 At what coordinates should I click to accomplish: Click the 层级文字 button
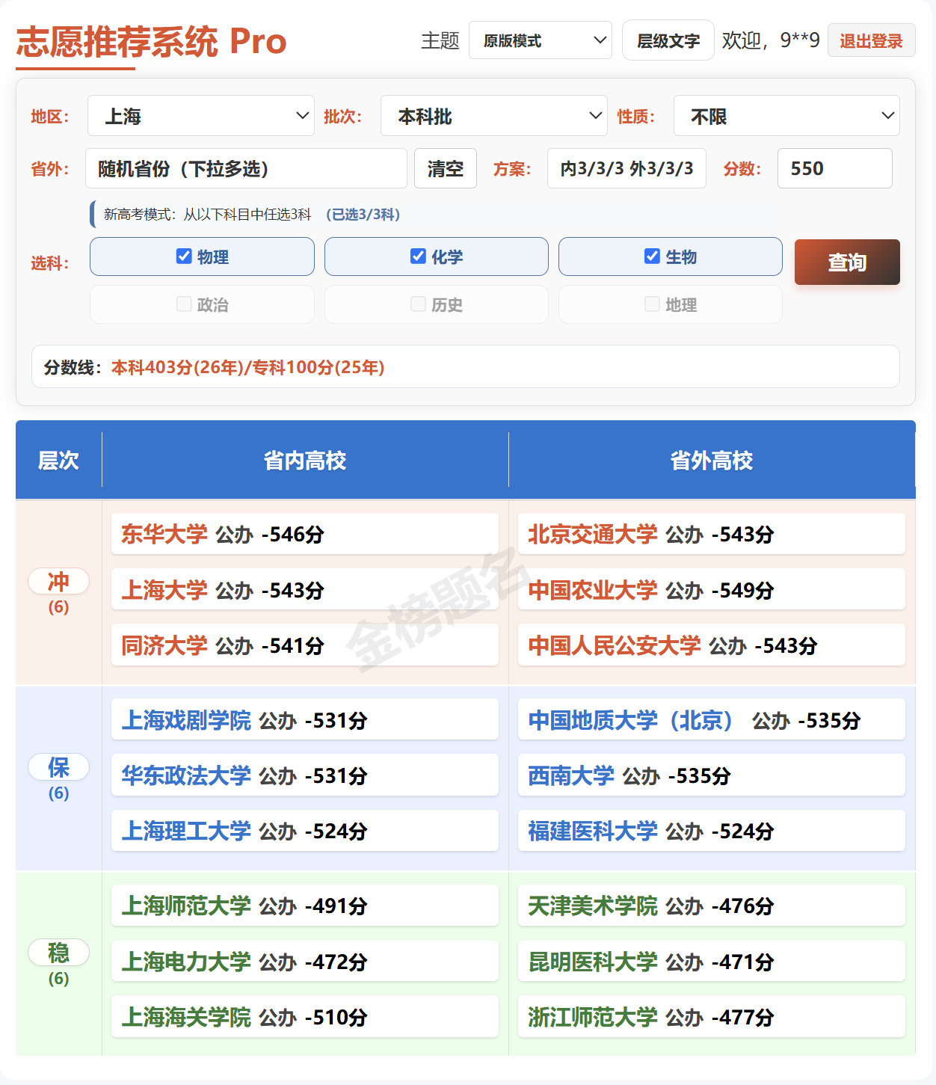(668, 40)
